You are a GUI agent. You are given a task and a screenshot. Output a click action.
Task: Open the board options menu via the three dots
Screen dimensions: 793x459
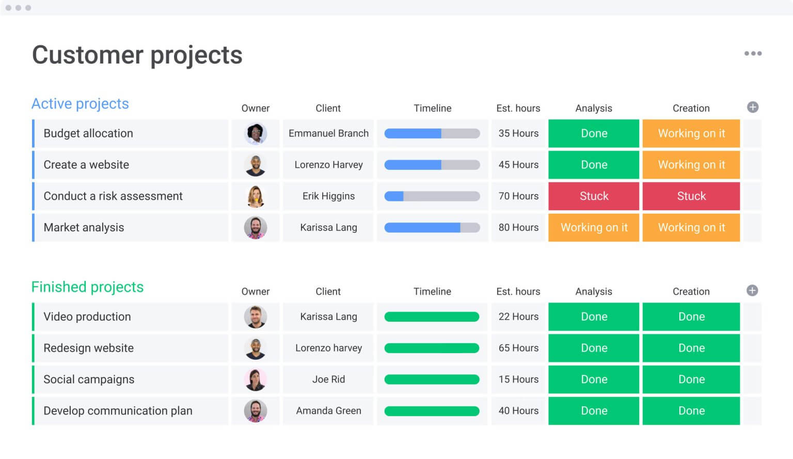[753, 53]
